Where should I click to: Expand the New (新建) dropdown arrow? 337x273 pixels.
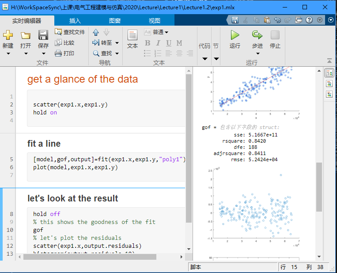click(8, 53)
